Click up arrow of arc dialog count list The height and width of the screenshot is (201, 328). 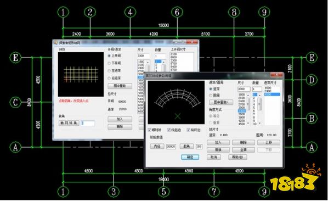click(x=259, y=95)
